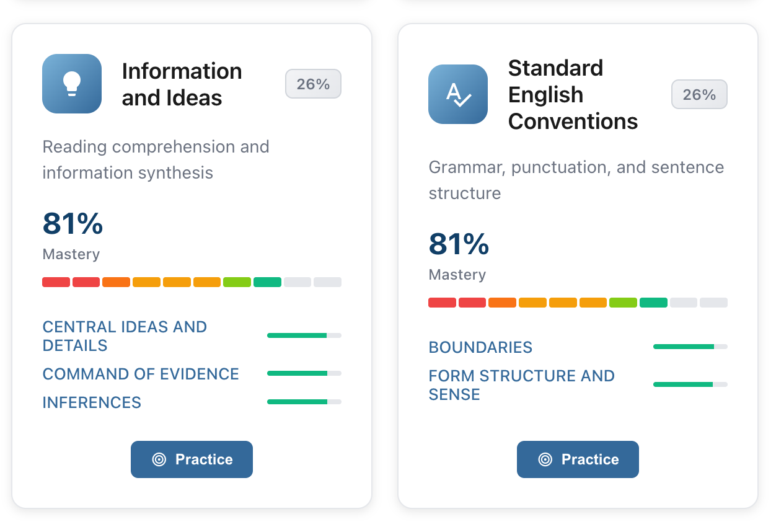Click target icon in Information and Ideas Practice button

159,459
